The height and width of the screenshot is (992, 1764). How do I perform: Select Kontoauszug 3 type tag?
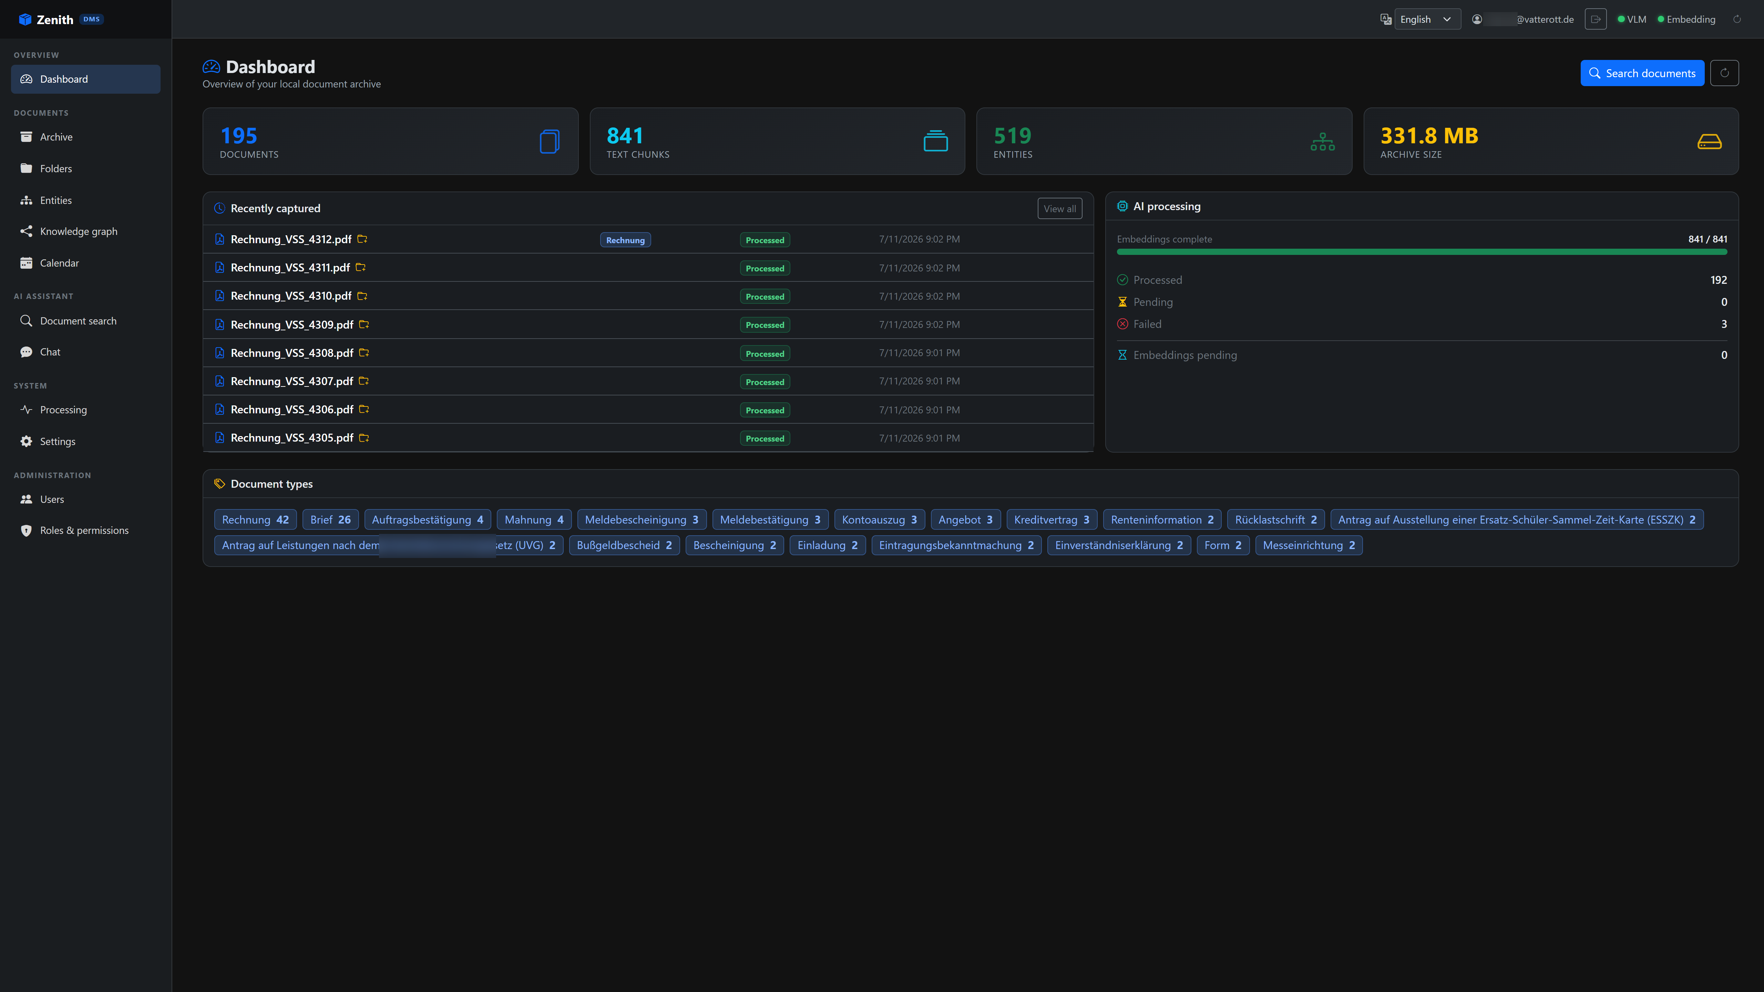click(879, 520)
